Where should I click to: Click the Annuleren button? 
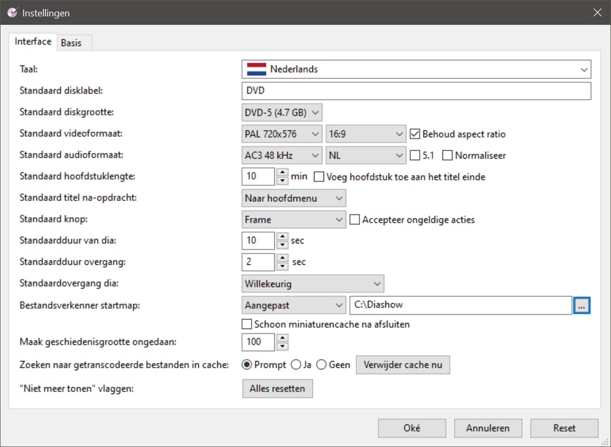488,428
